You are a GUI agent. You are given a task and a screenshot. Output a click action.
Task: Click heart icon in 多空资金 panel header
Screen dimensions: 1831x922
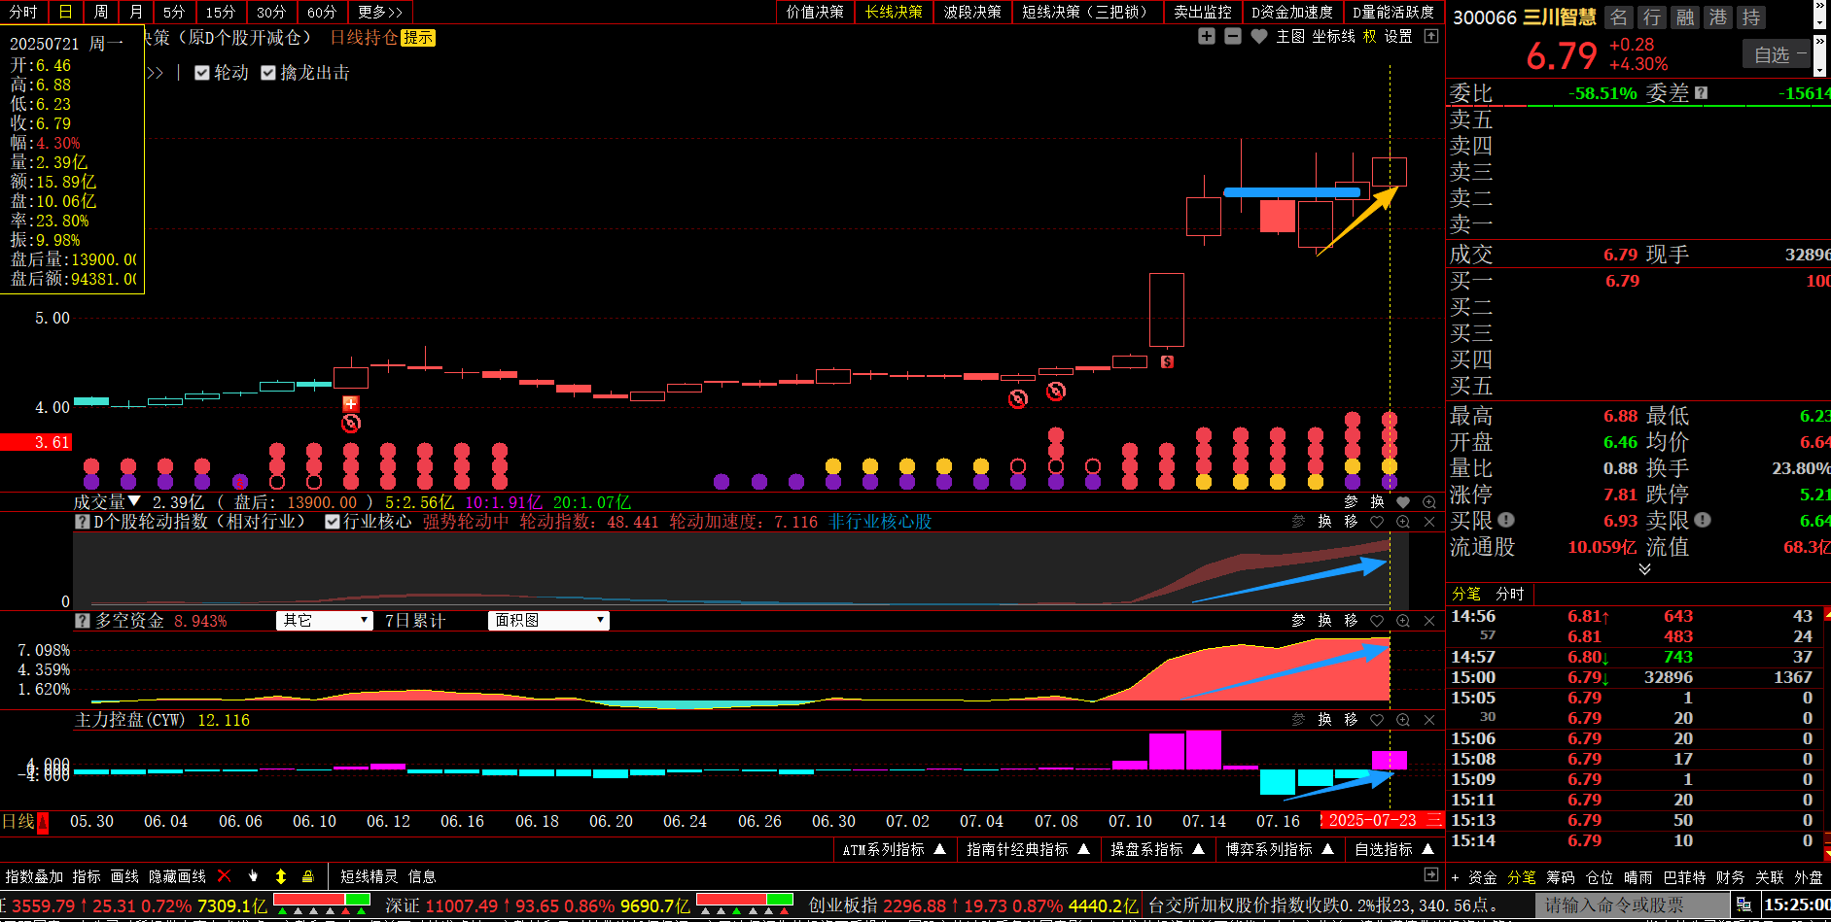click(1377, 621)
